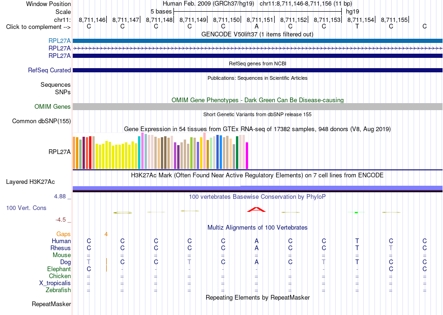The width and height of the screenshot is (443, 315).
Task: Select the RepeatMasker track label
Action: pos(51,304)
